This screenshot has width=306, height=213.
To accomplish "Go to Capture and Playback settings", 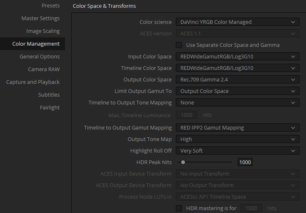I will [x=33, y=82].
